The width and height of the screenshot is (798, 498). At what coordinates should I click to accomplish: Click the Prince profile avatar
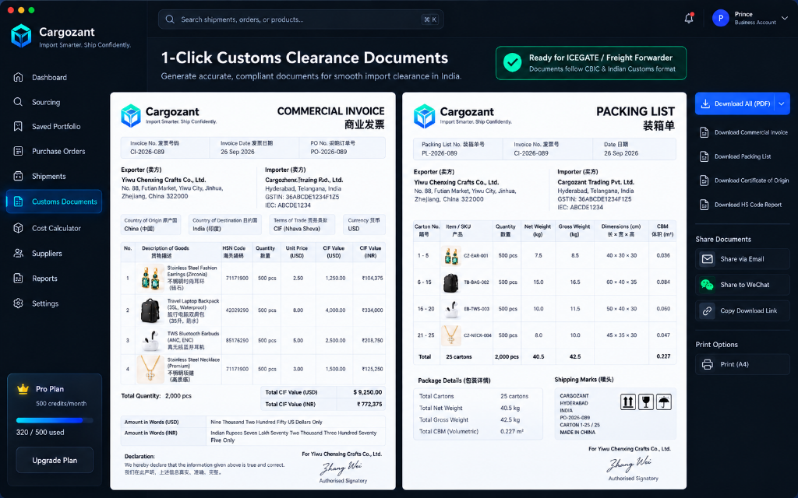tap(721, 19)
